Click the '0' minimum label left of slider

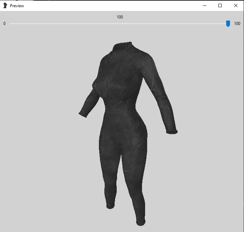coord(4,24)
